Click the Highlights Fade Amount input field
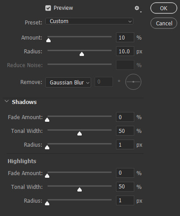Image resolution: width=180 pixels, height=216 pixels. [x=125, y=173]
